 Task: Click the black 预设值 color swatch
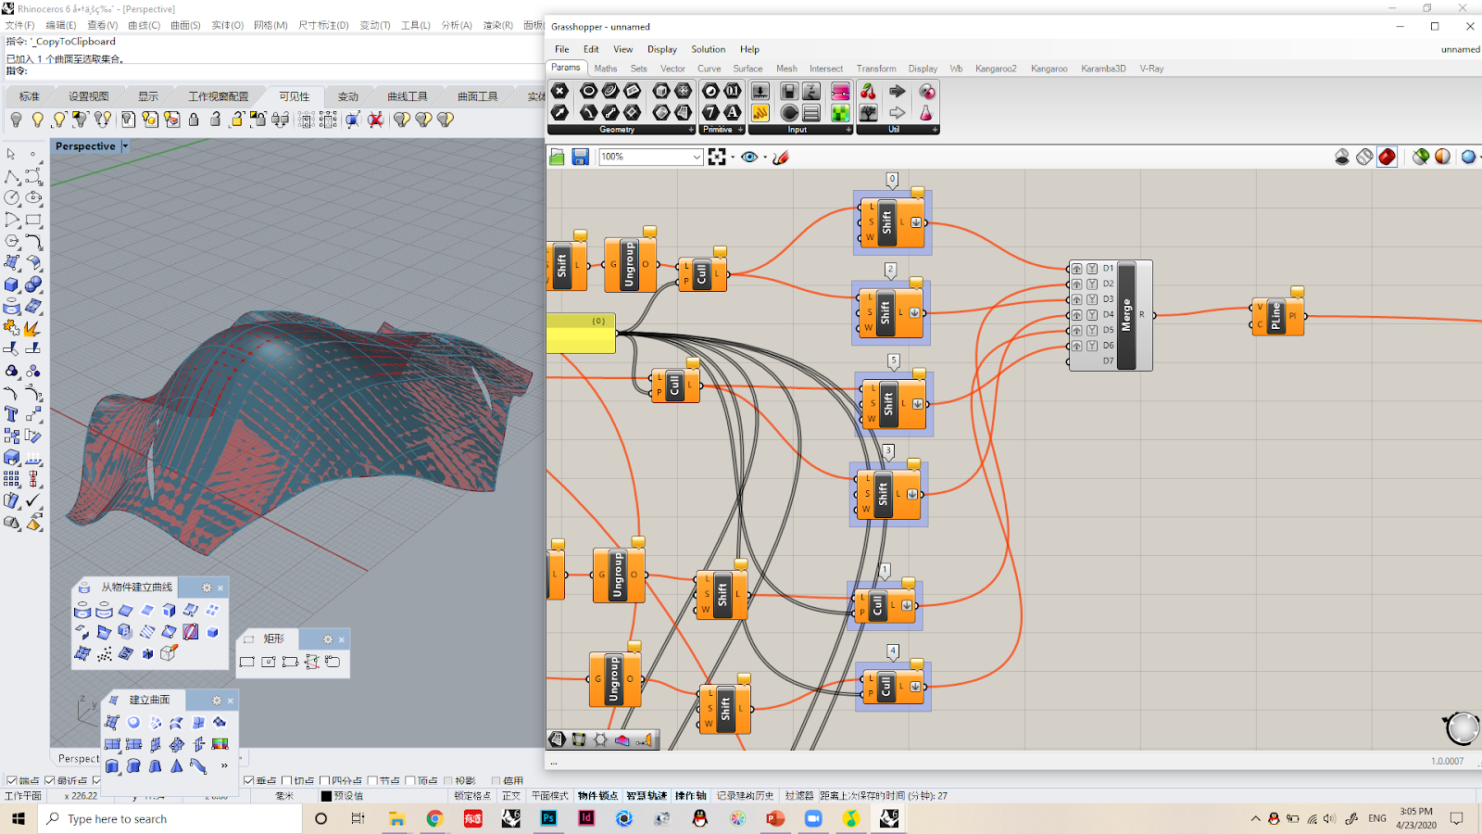pos(326,795)
